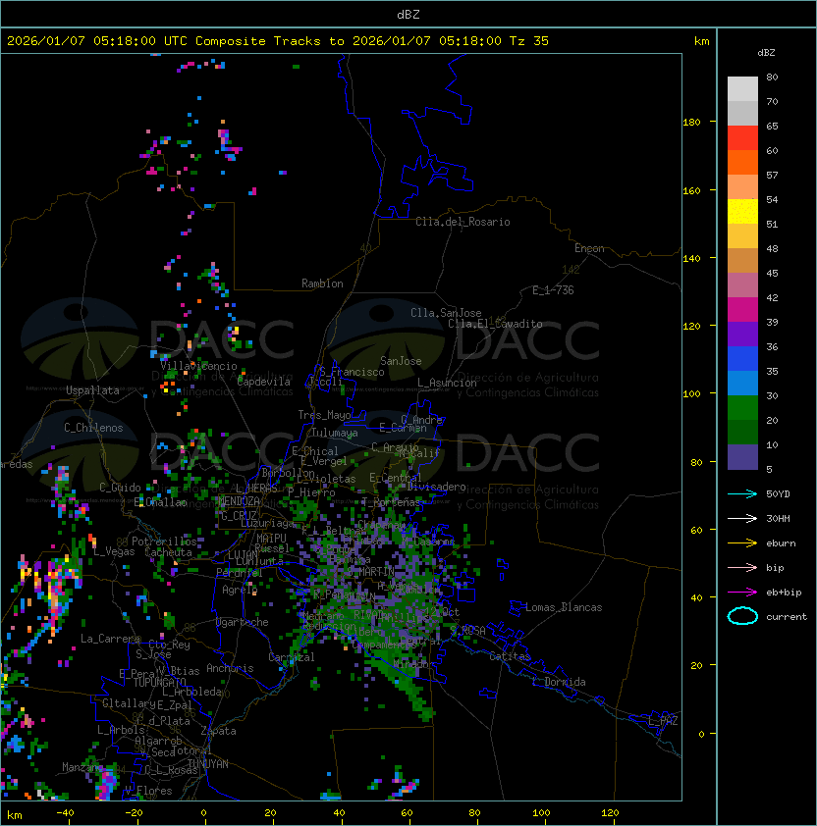
Task: Click the 'km' label at bottom-left corner
Action: tap(15, 815)
